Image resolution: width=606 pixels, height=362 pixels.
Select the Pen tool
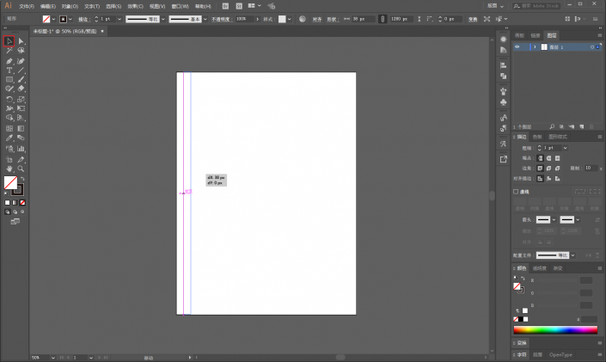tap(9, 61)
